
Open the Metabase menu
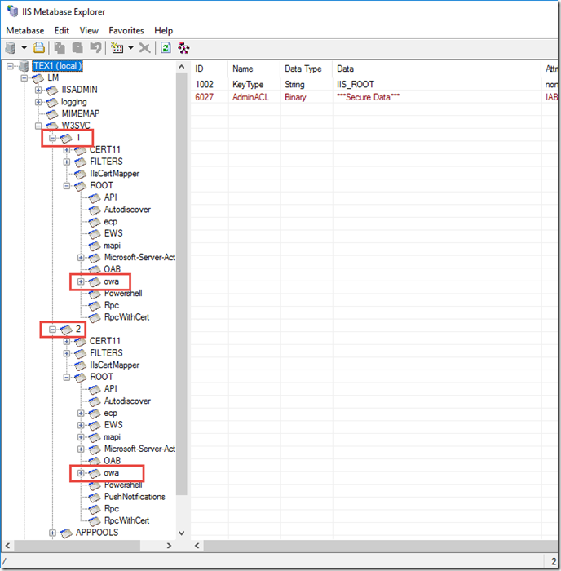(x=25, y=30)
